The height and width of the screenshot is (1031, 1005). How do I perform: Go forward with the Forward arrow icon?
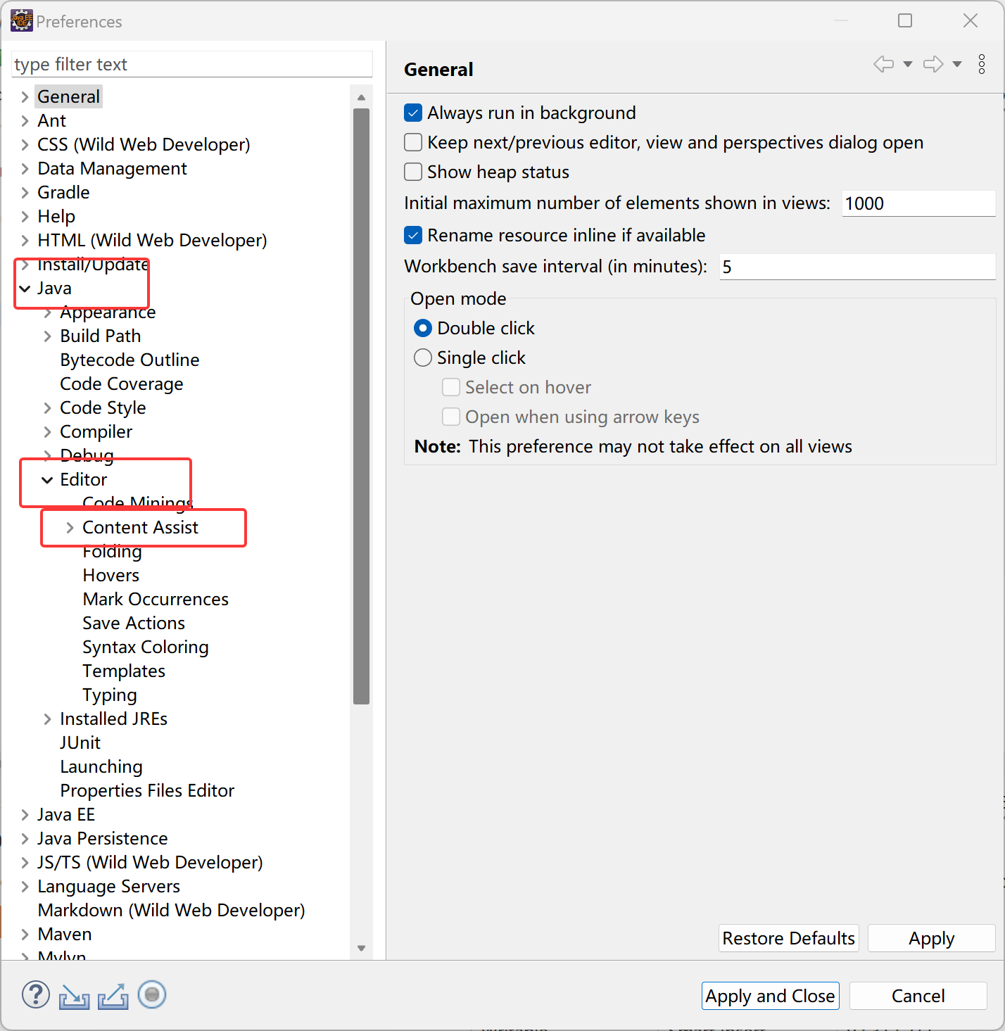click(x=933, y=65)
